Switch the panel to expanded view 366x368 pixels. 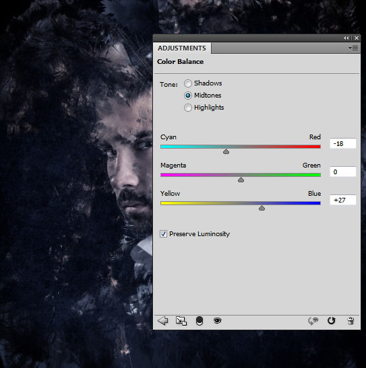181,321
